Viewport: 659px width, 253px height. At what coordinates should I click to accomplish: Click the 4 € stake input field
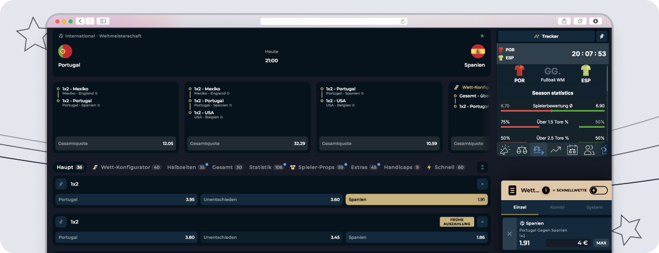click(568, 243)
